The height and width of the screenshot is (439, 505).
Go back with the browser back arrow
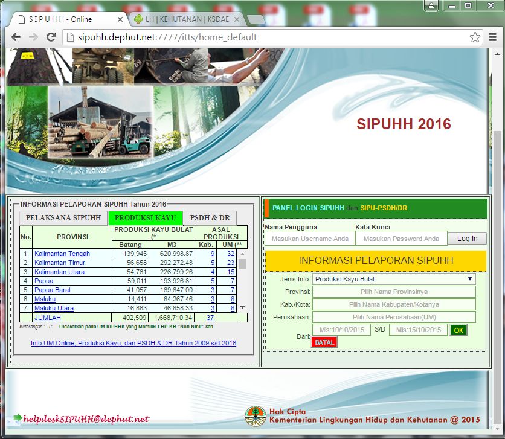tap(16, 37)
